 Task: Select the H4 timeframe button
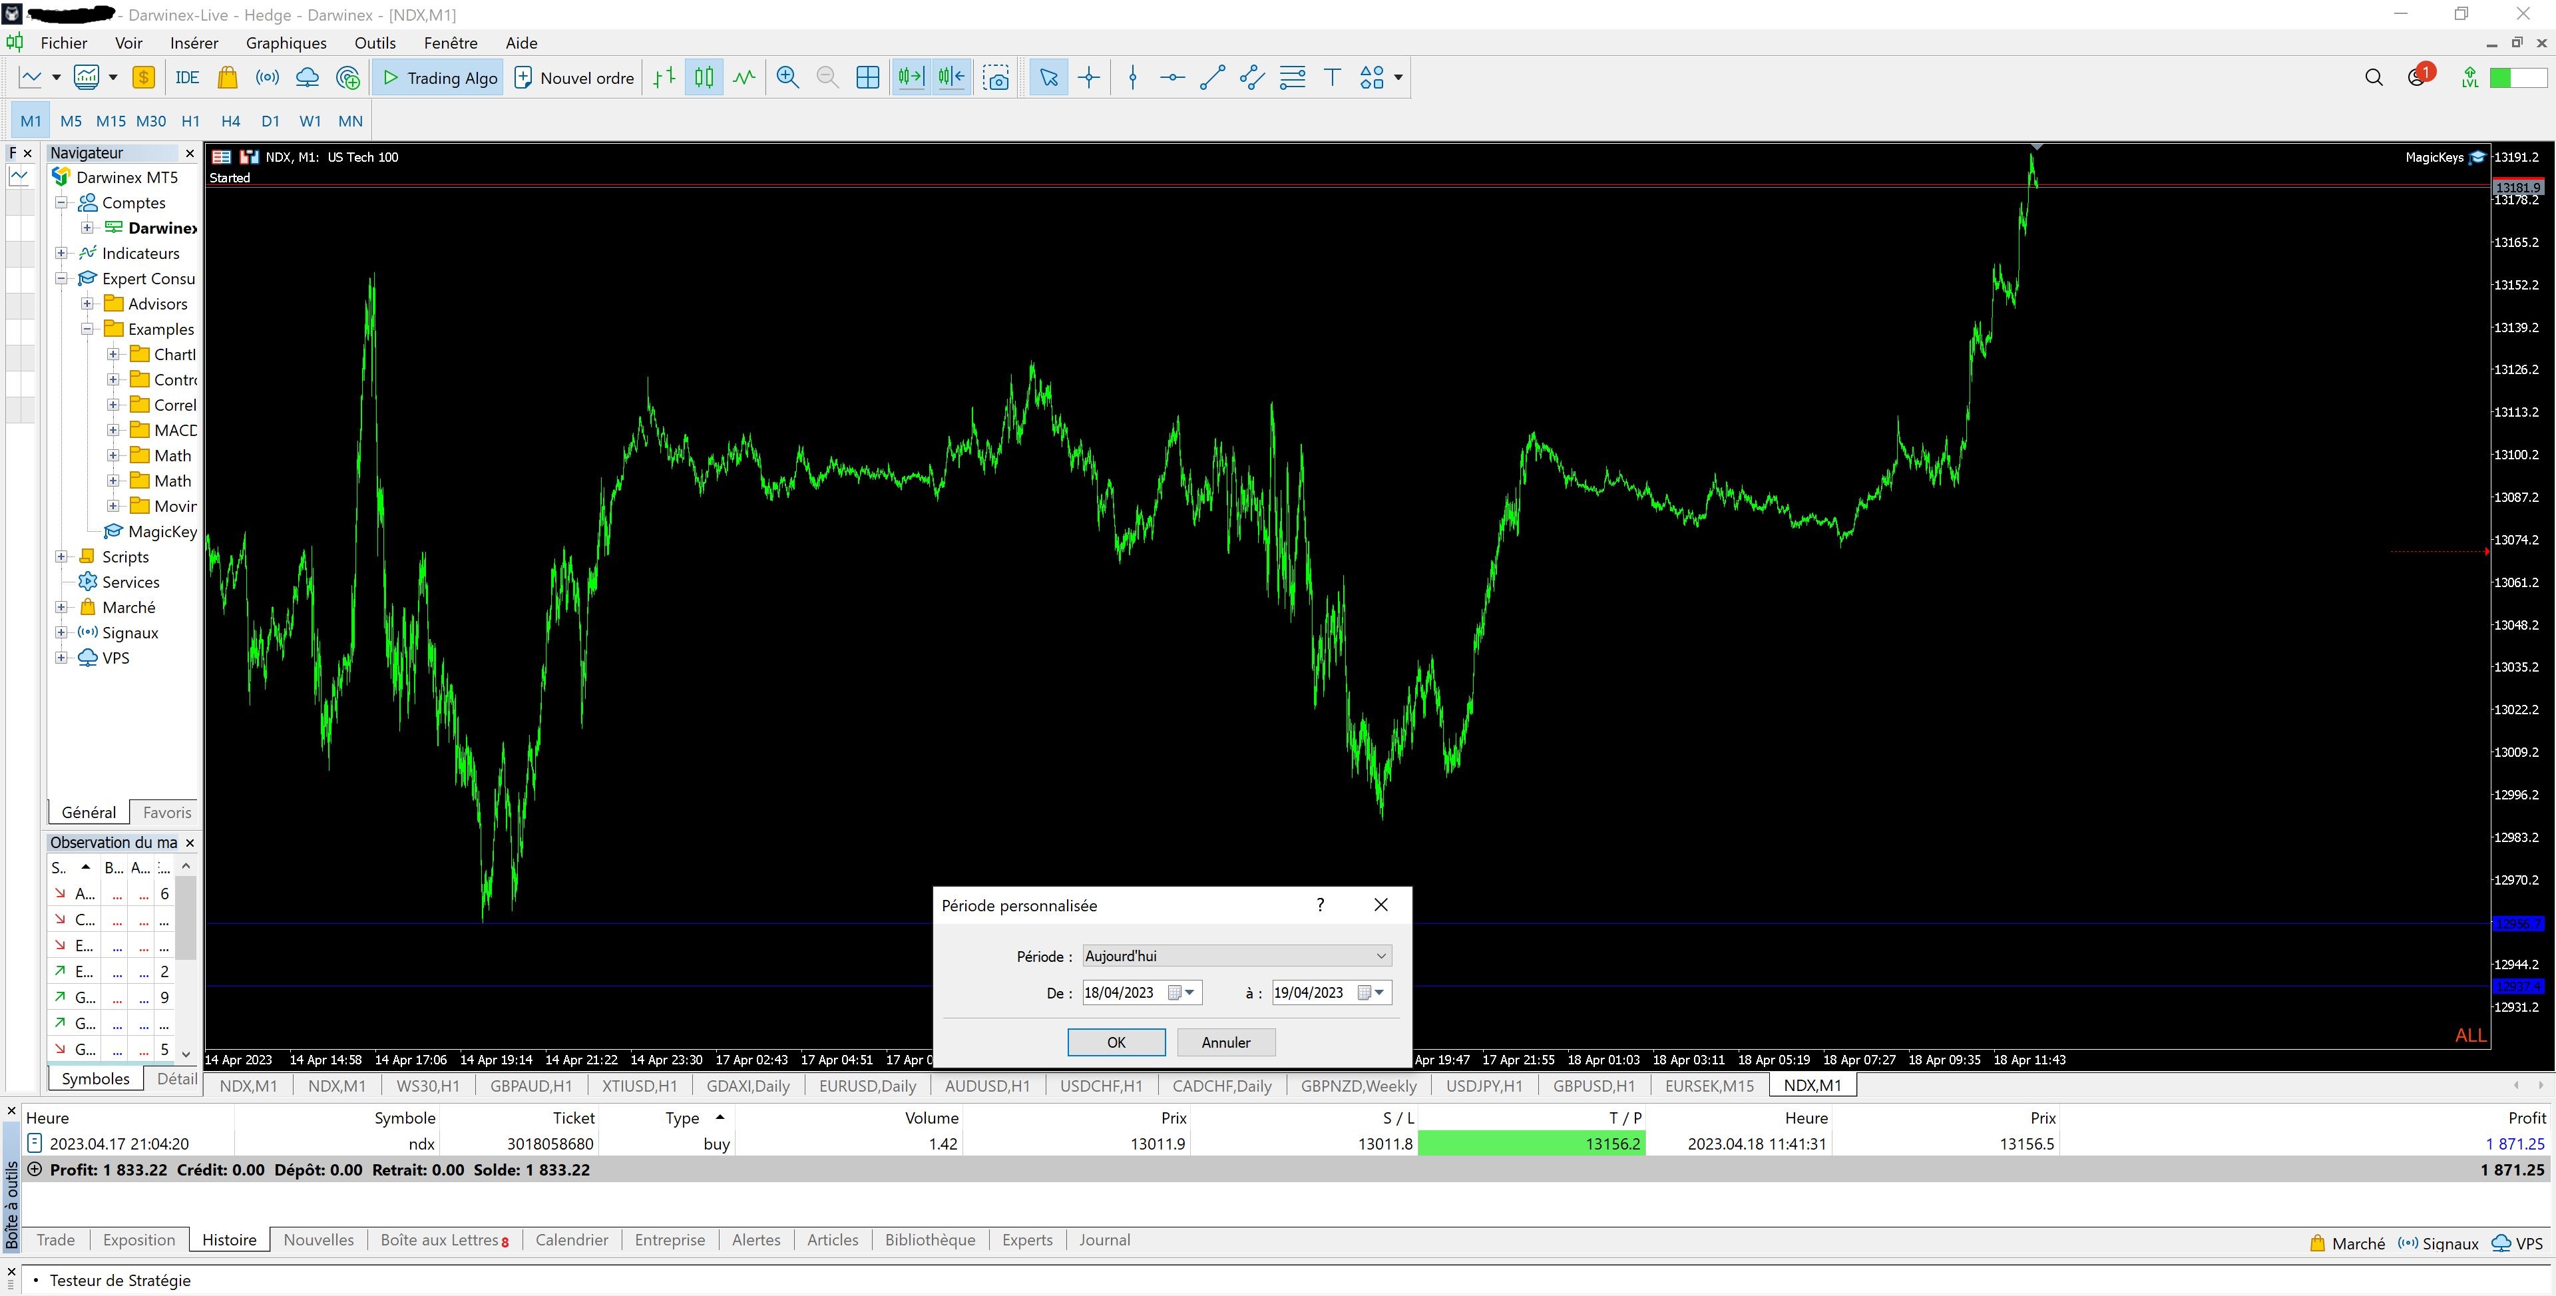(x=230, y=121)
